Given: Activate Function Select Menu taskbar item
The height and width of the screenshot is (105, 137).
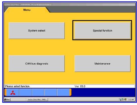Looking at the screenshot, I should coord(37,99).
